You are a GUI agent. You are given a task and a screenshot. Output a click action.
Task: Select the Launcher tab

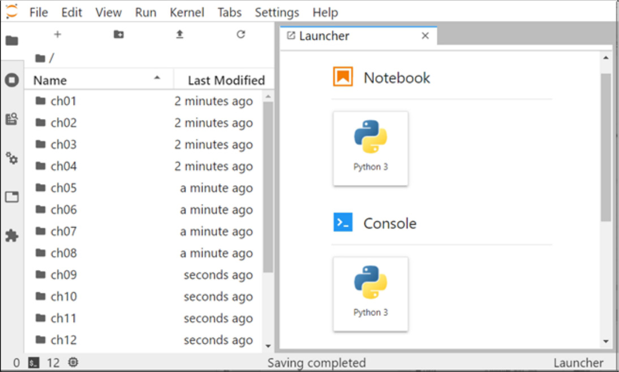point(324,36)
